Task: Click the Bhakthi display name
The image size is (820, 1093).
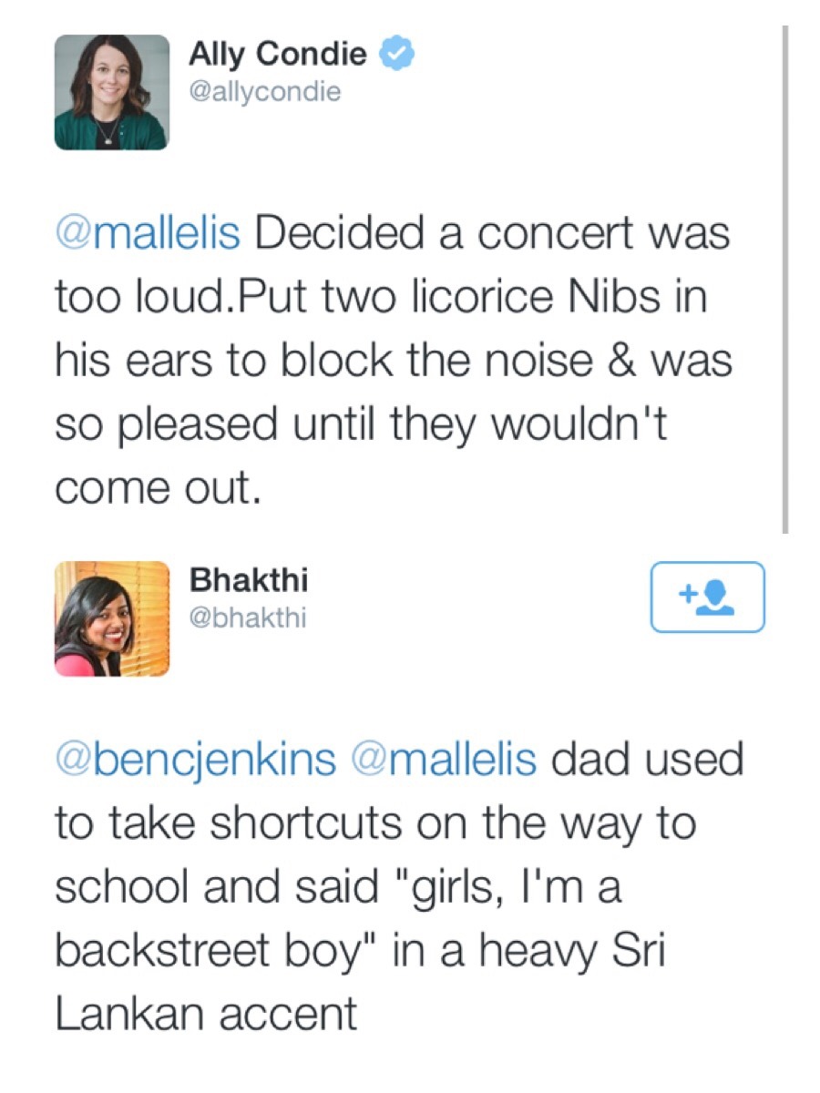Action: pos(248,580)
